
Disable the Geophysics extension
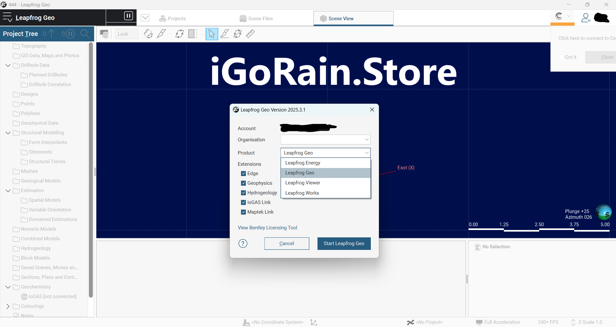(x=244, y=183)
